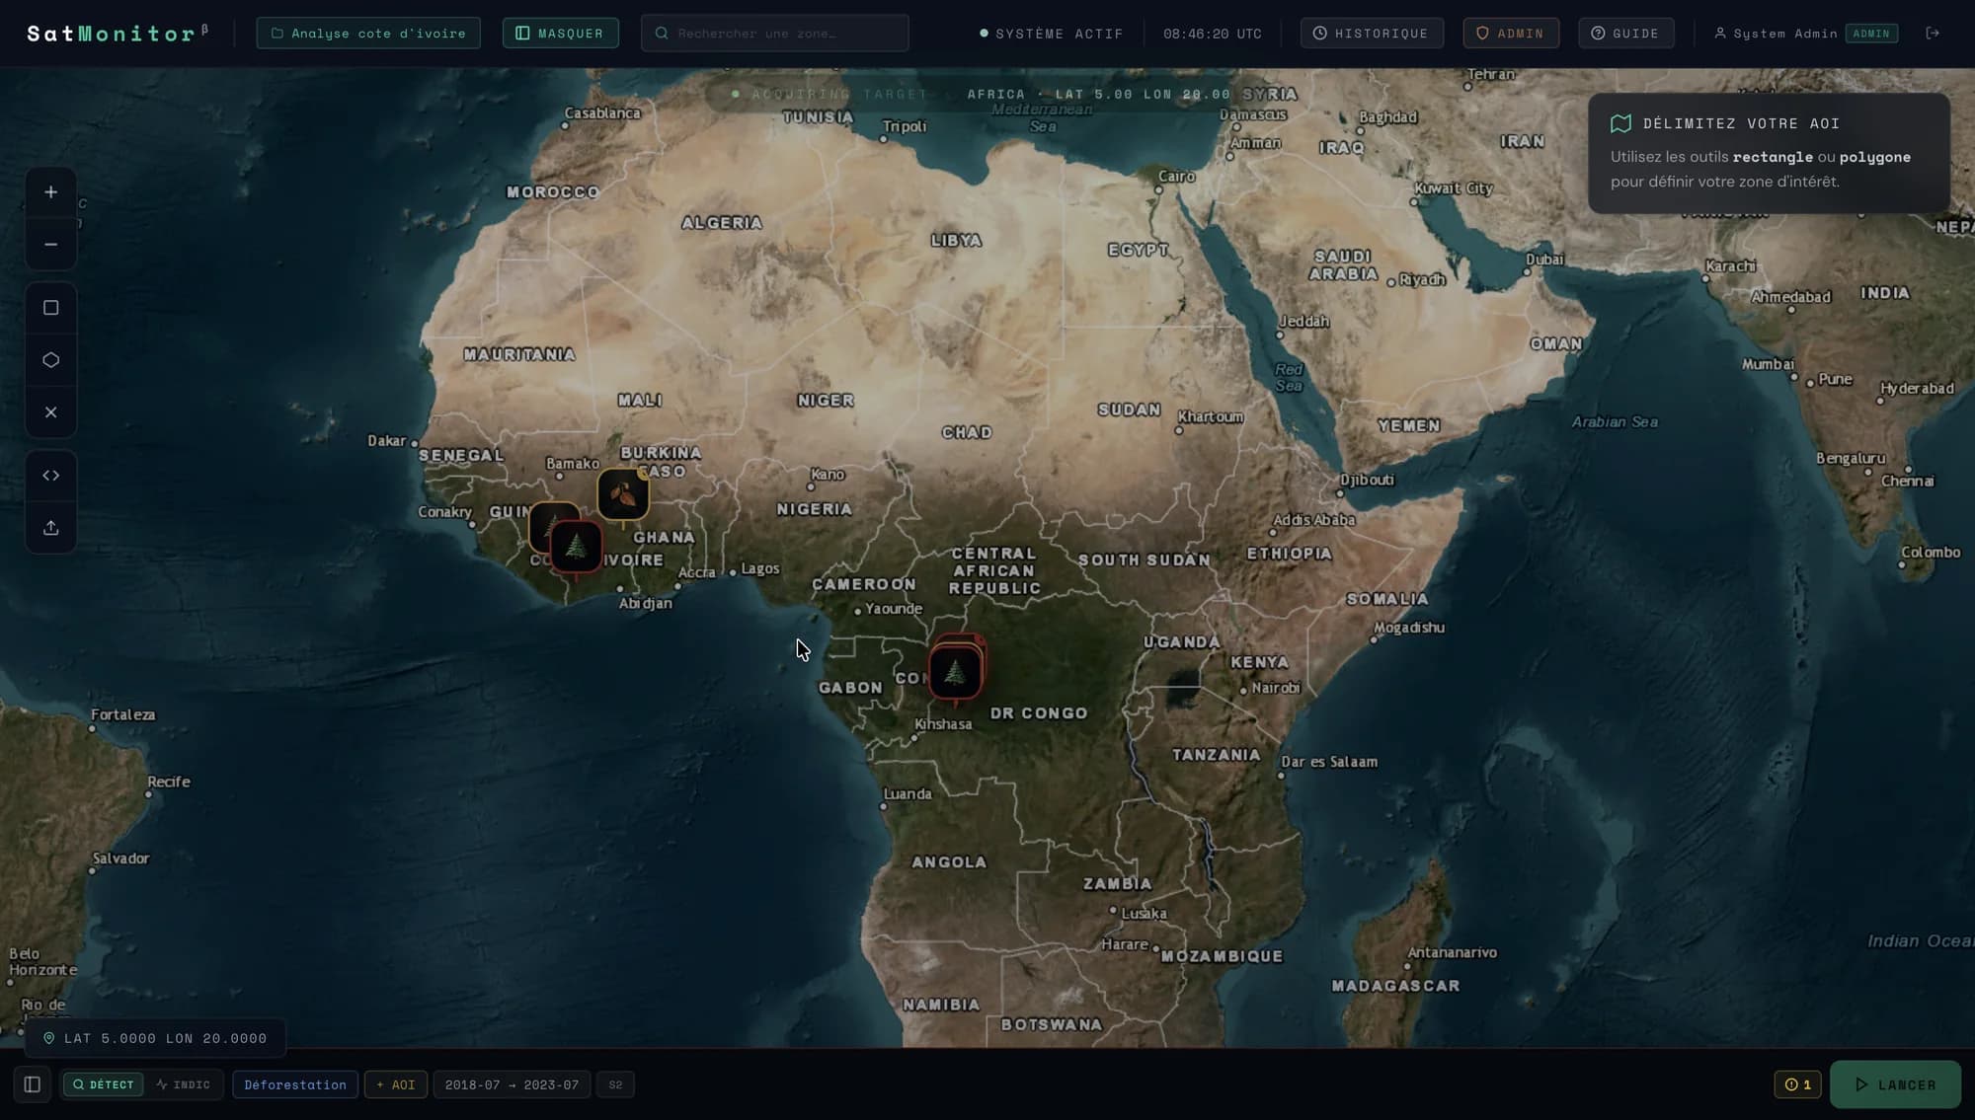Open the Analyse cote d'ivoire project selector
1975x1120 pixels.
(368, 34)
